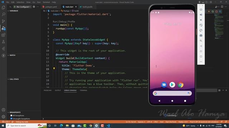Click the emulator Power button

pyautogui.click(x=201, y=10)
